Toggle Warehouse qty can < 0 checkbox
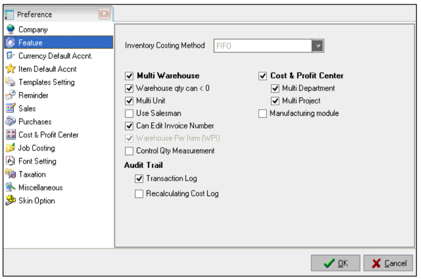This screenshot has width=421, height=279. (129, 88)
